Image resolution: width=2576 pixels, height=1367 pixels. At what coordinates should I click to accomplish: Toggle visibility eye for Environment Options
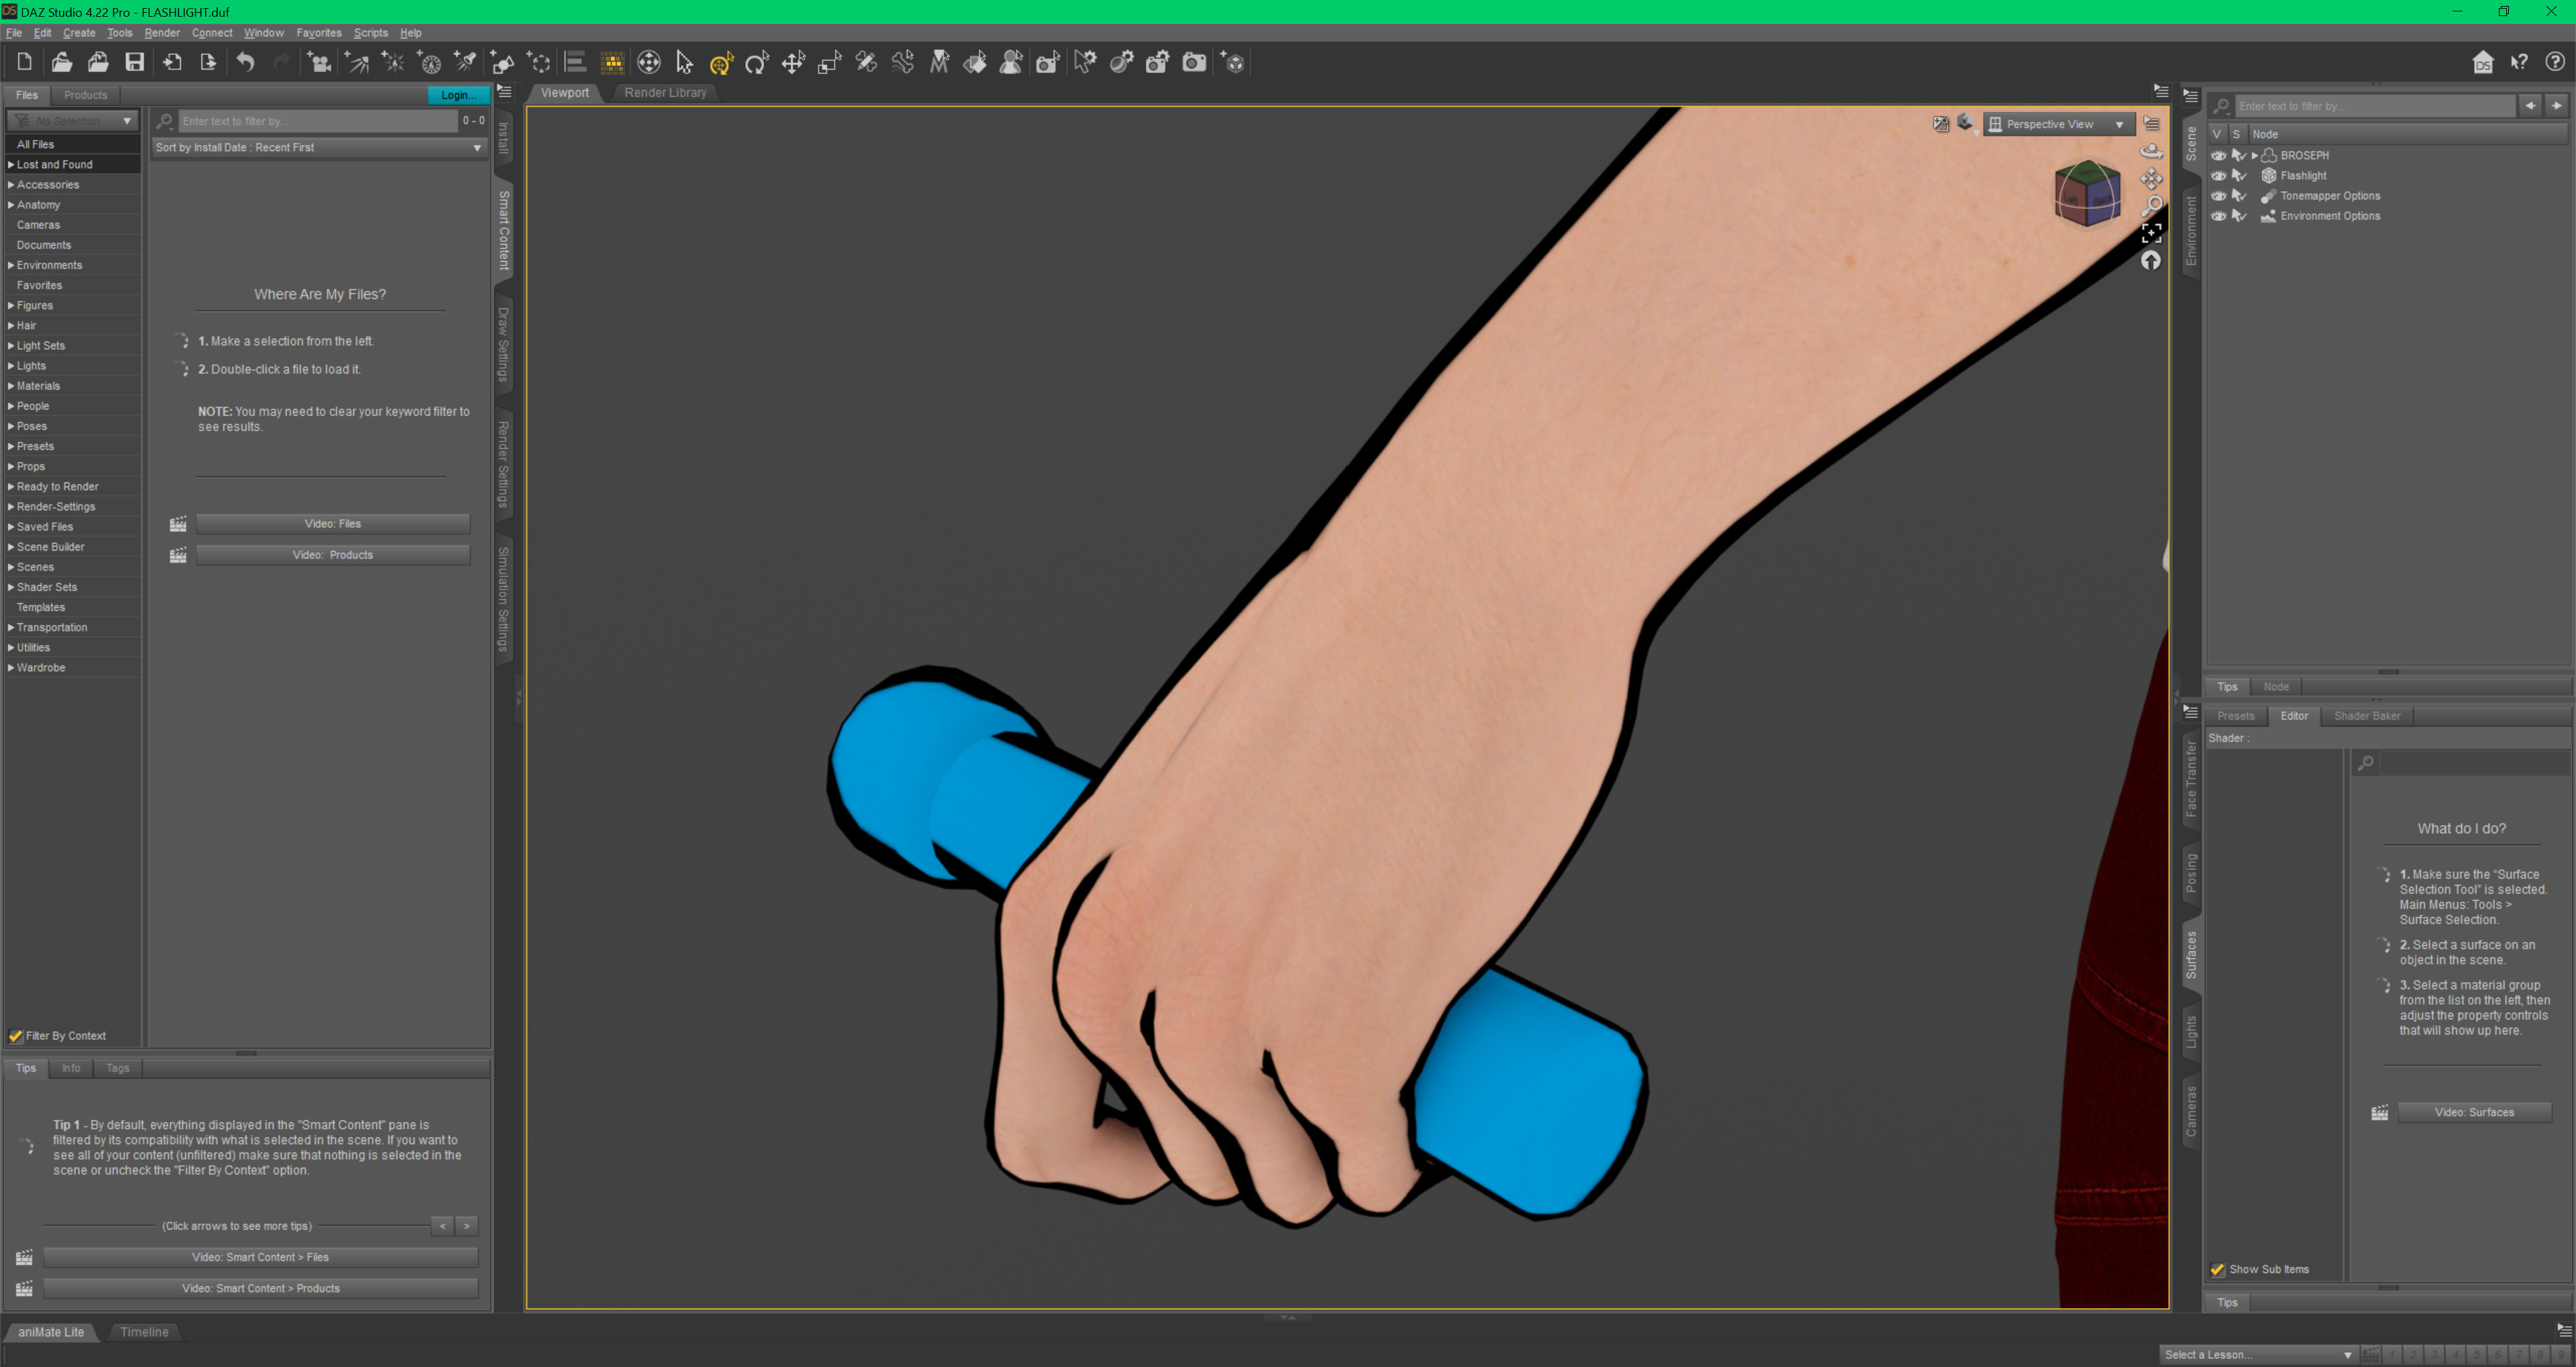click(x=2218, y=216)
